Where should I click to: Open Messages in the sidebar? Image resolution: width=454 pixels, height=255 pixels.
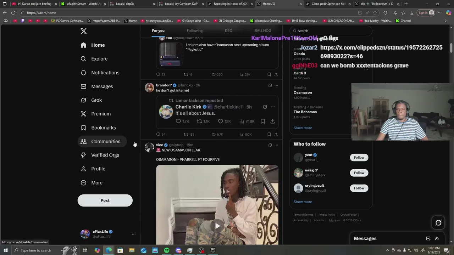coord(97,86)
